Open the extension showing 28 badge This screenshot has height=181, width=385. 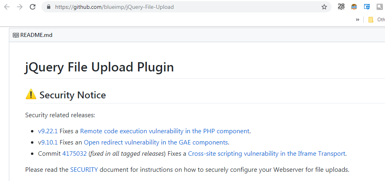[x=341, y=6]
